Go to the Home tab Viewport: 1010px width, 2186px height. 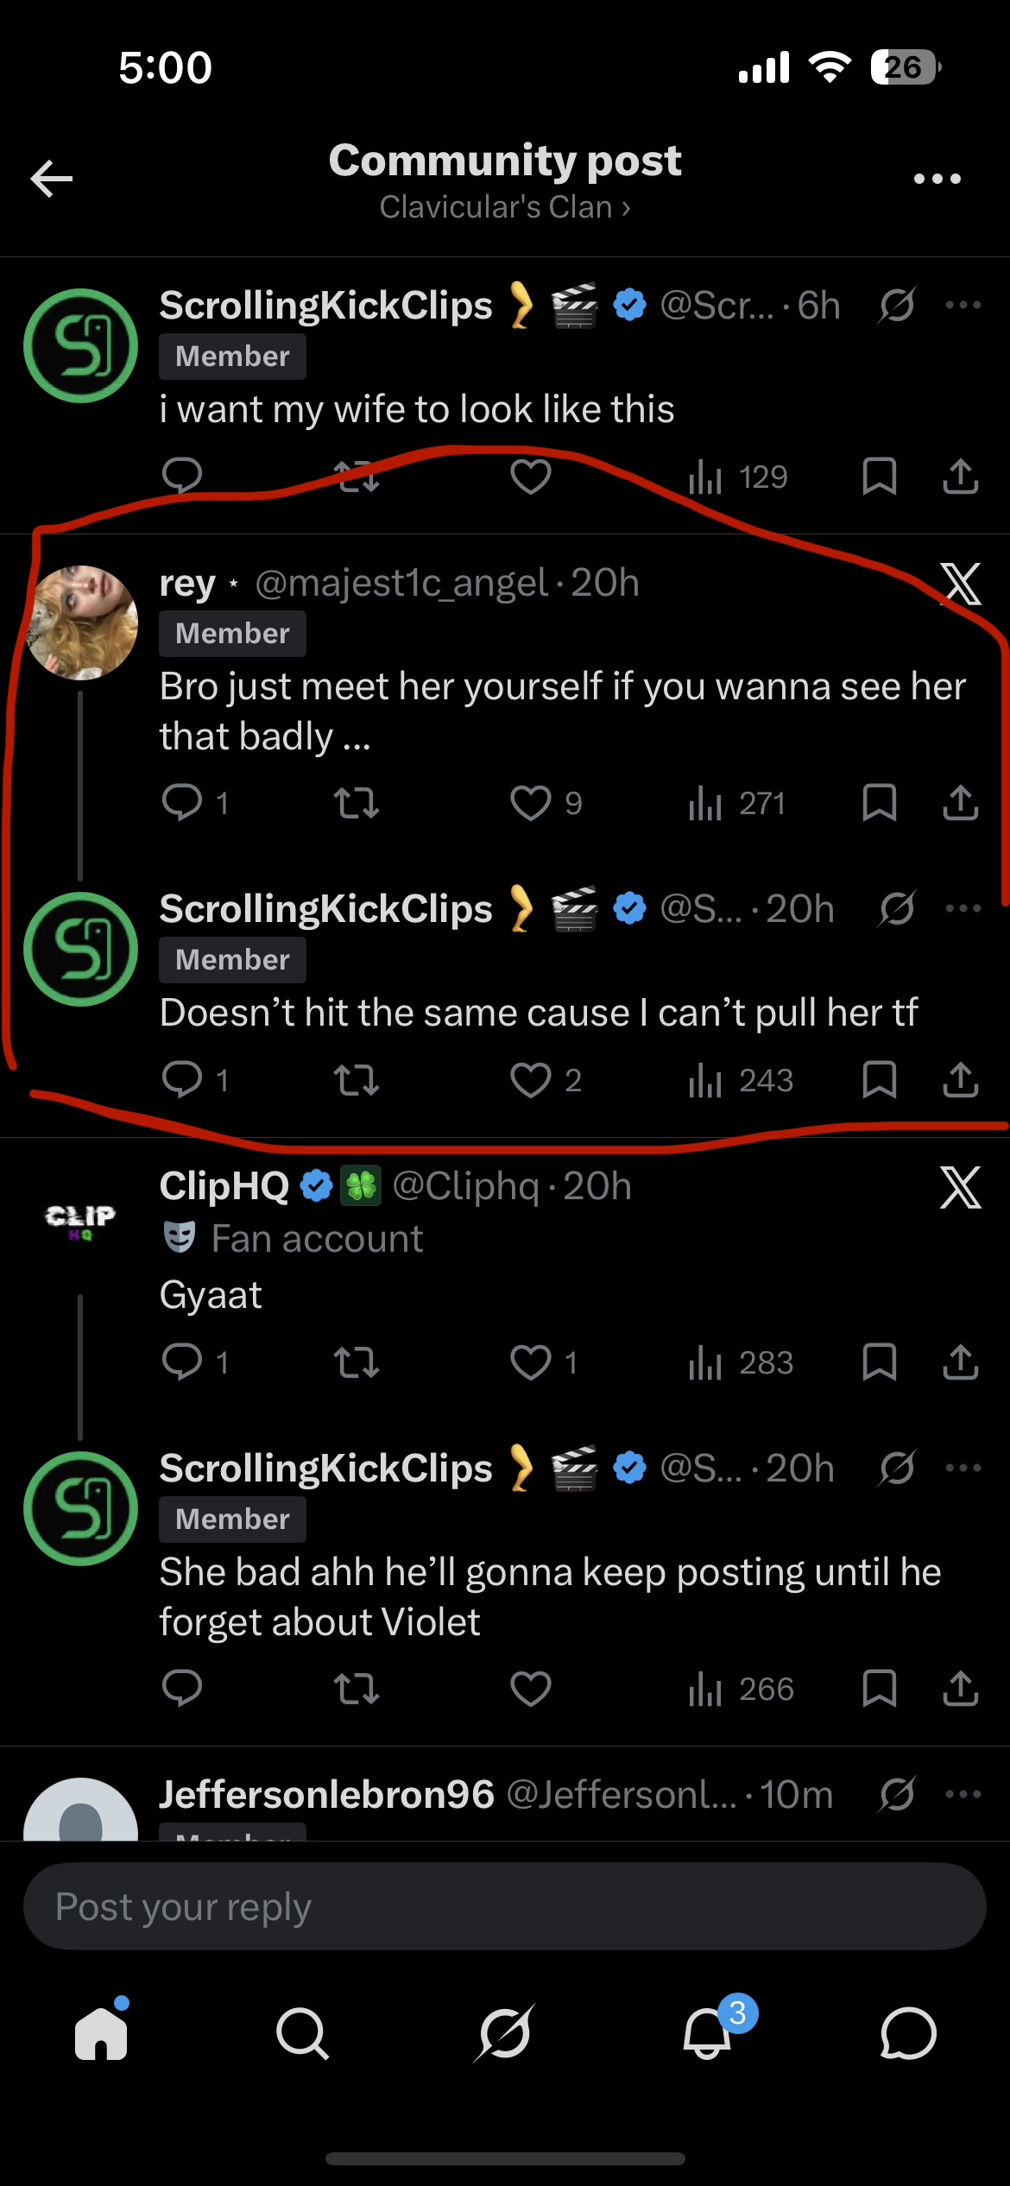(x=101, y=2033)
